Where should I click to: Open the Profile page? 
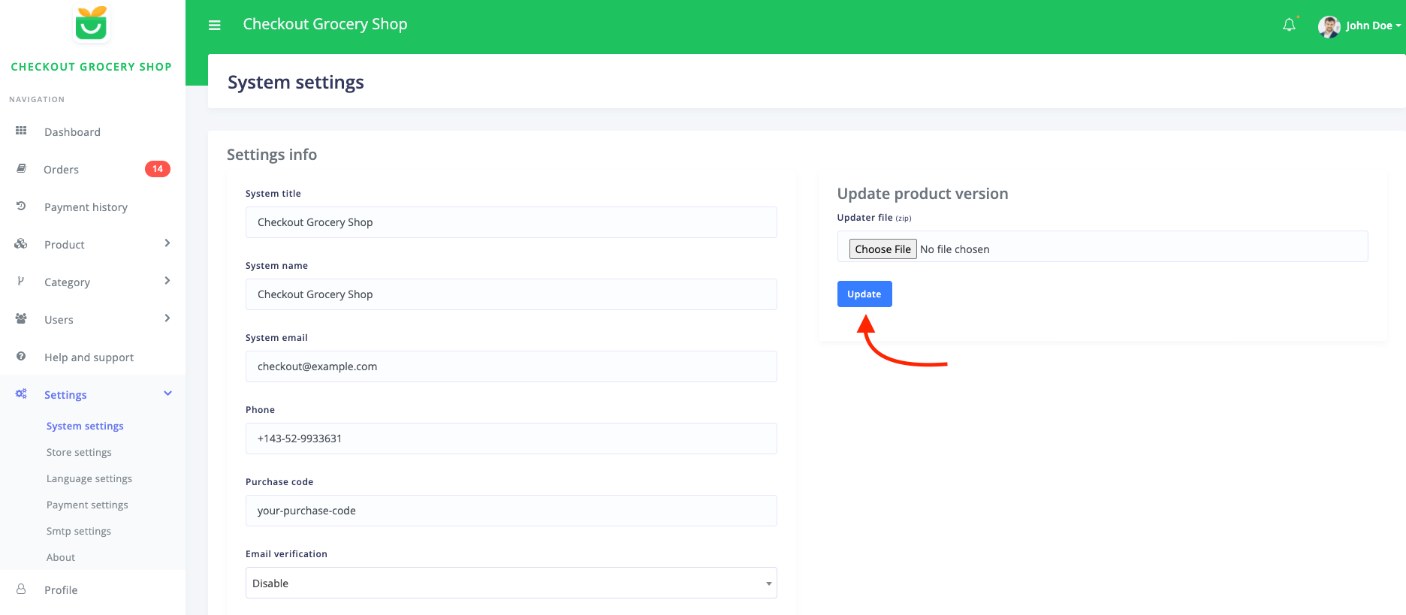pos(61,590)
